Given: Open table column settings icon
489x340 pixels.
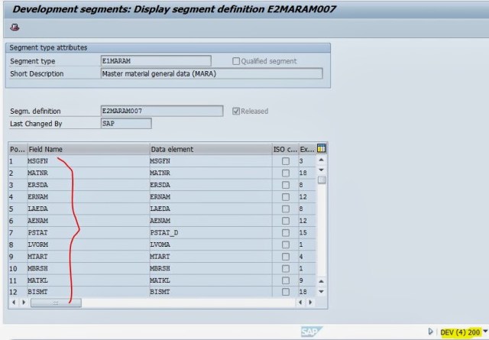Looking at the screenshot, I should click(x=321, y=149).
